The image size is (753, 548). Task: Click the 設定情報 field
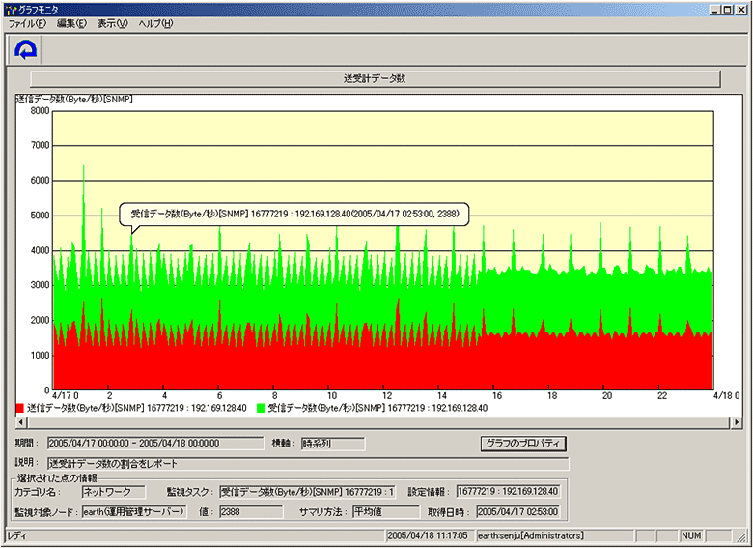(508, 492)
